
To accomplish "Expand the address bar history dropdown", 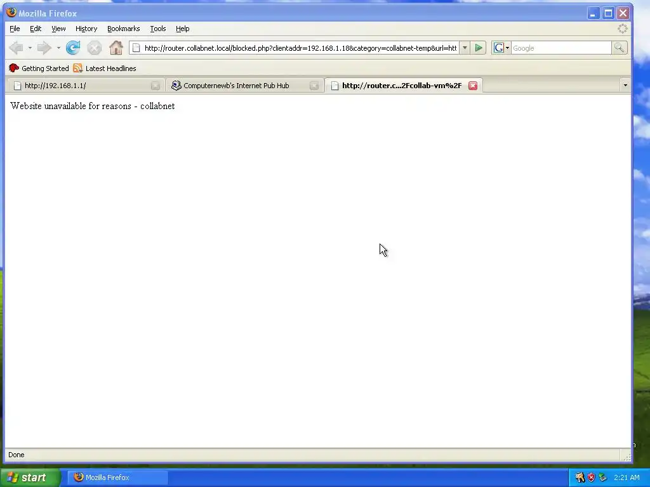I will pos(465,48).
